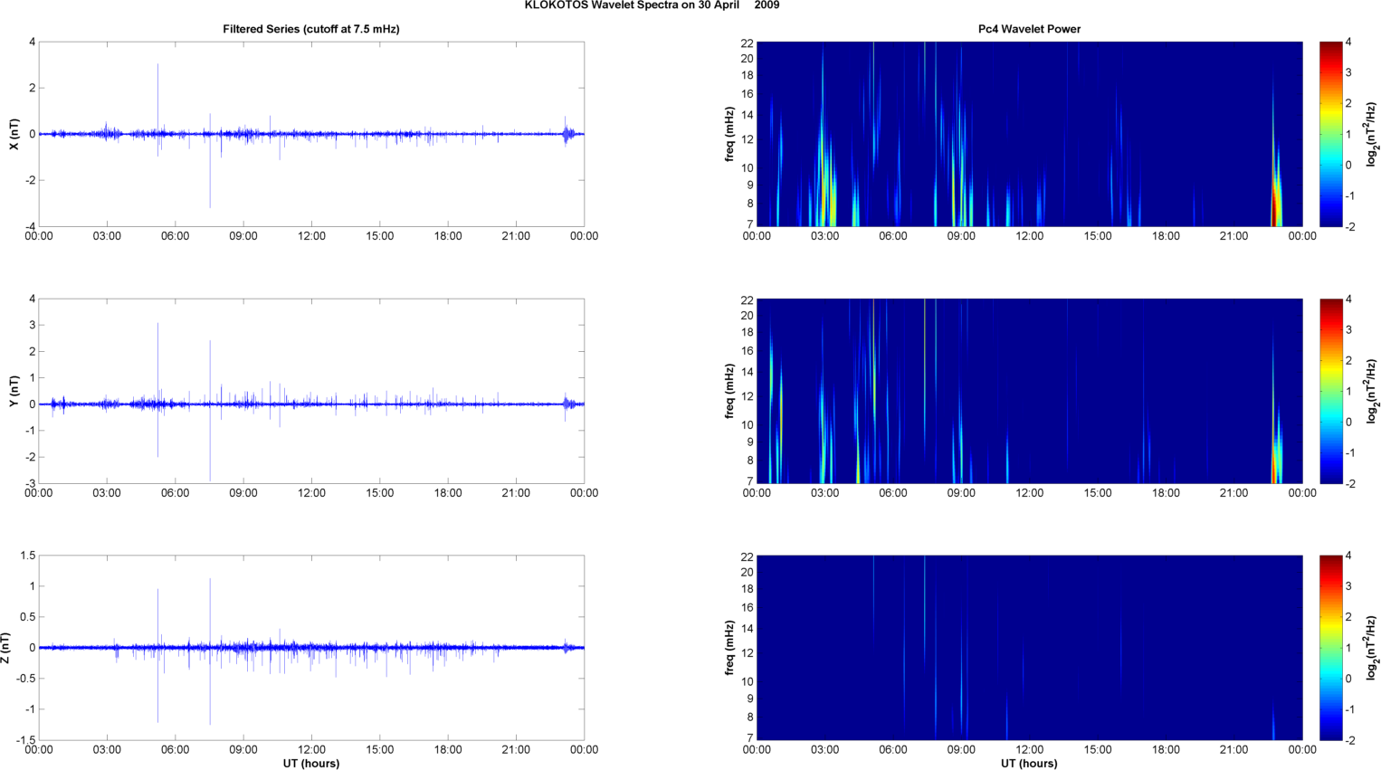Click the 'Y (nT)' axis label
This screenshot has width=1381, height=770.
tap(14, 391)
